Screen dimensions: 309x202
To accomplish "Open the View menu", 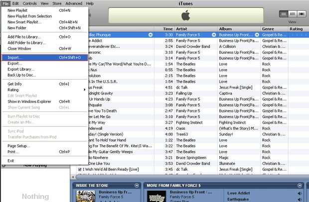I will 44,3.
